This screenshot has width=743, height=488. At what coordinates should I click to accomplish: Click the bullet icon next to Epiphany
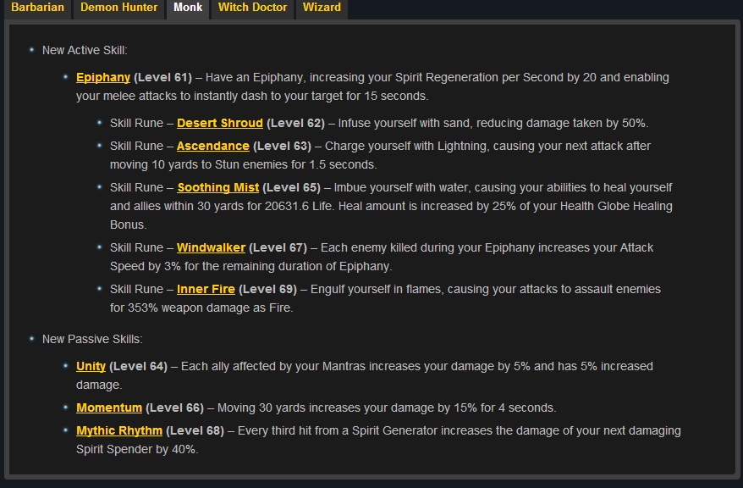(x=66, y=77)
